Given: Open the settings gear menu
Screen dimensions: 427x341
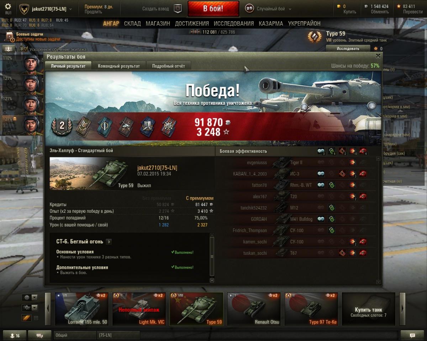Looking at the screenshot, I should [x=8, y=7].
